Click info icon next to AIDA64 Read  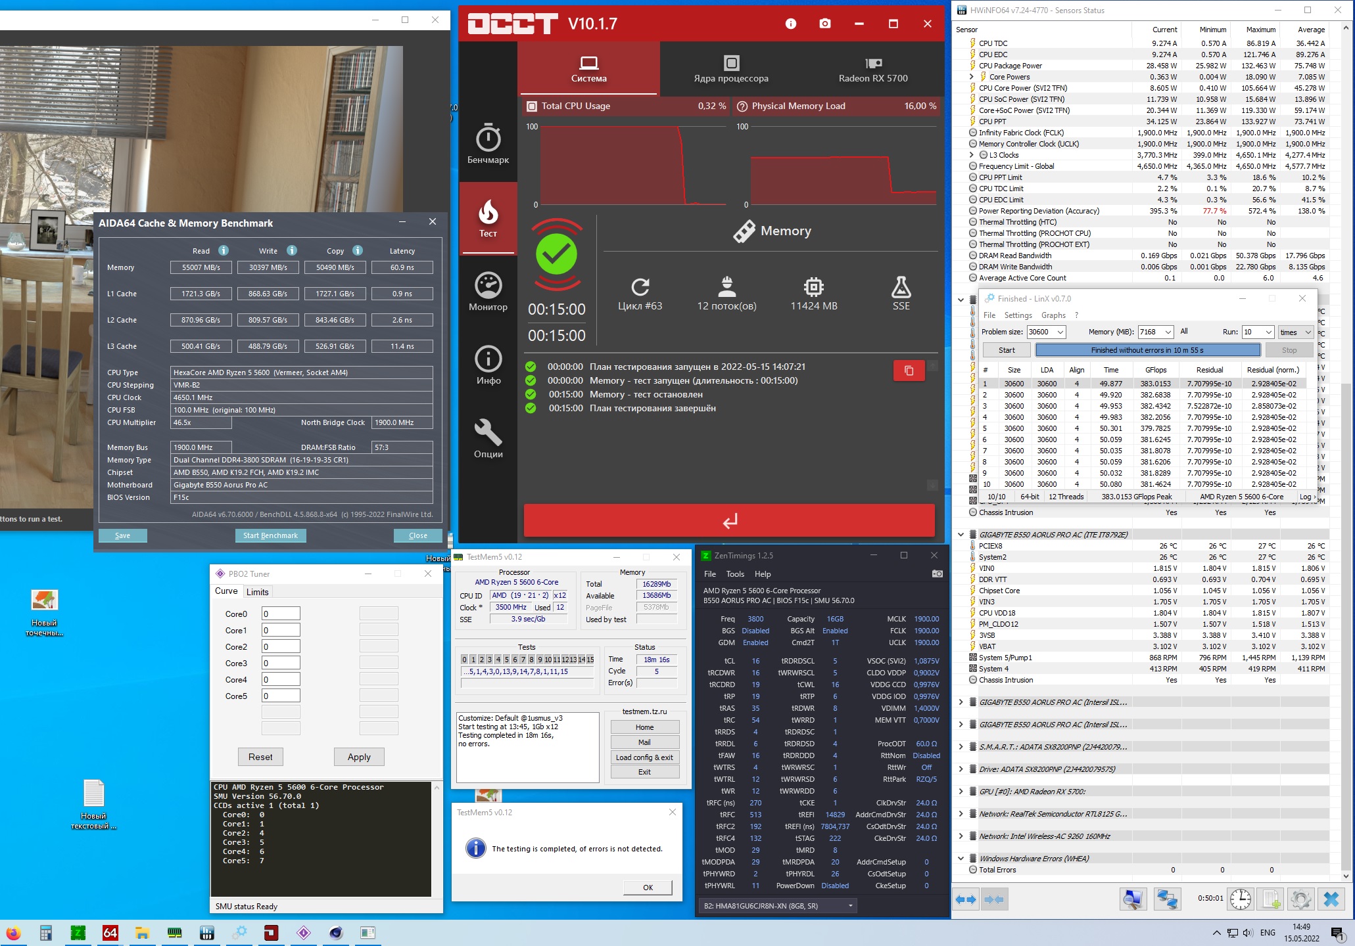tap(224, 250)
